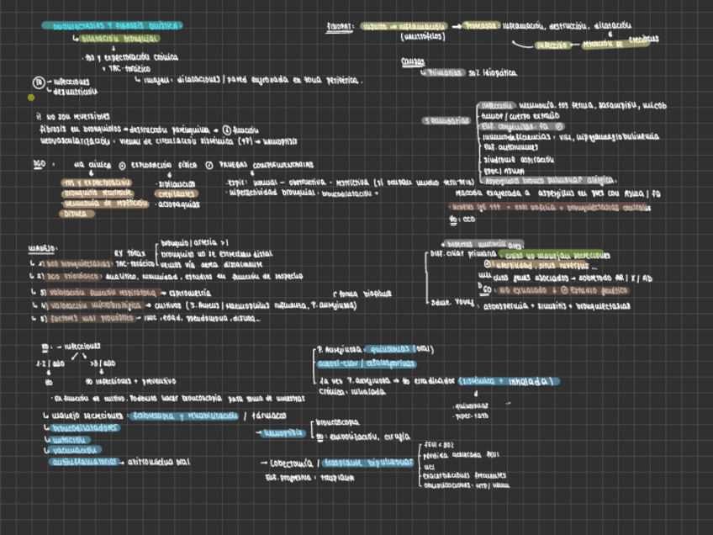Click the word 'desnutrición'

click(x=75, y=92)
